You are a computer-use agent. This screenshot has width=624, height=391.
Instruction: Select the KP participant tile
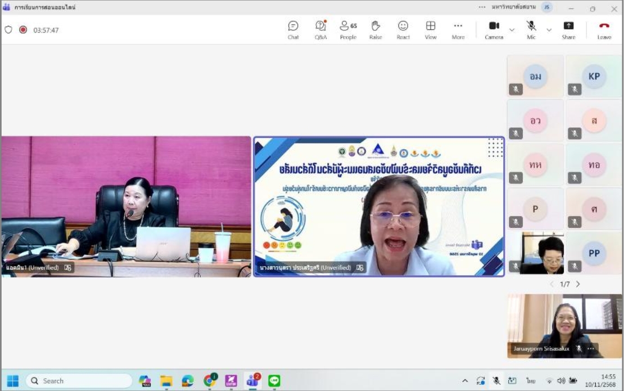(x=594, y=77)
